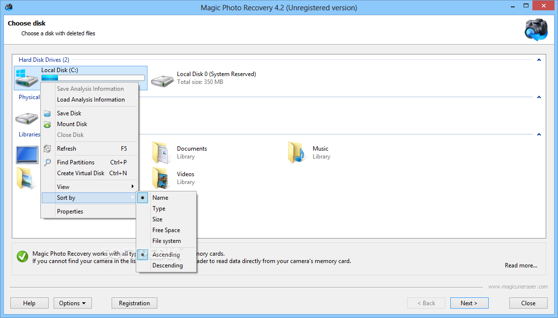Choose Save Disk from context menu
Image resolution: width=558 pixels, height=318 pixels.
[x=89, y=113]
